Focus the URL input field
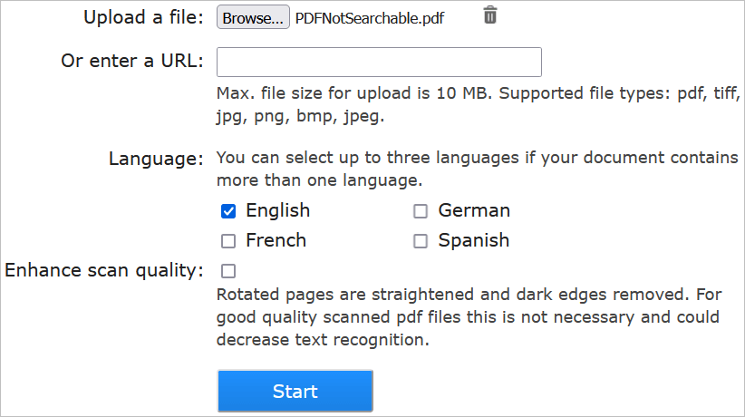This screenshot has height=417, width=745. tap(379, 62)
